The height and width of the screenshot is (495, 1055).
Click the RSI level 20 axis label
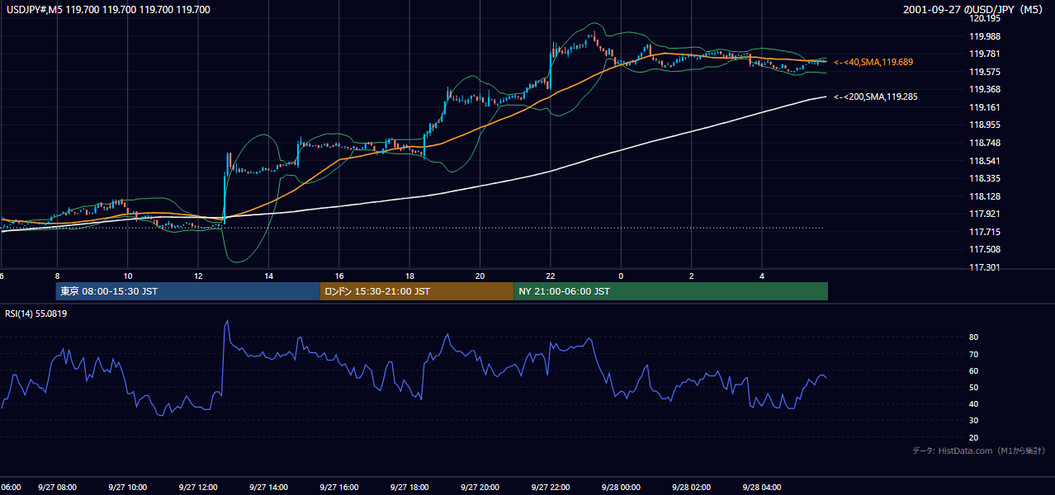pos(974,437)
